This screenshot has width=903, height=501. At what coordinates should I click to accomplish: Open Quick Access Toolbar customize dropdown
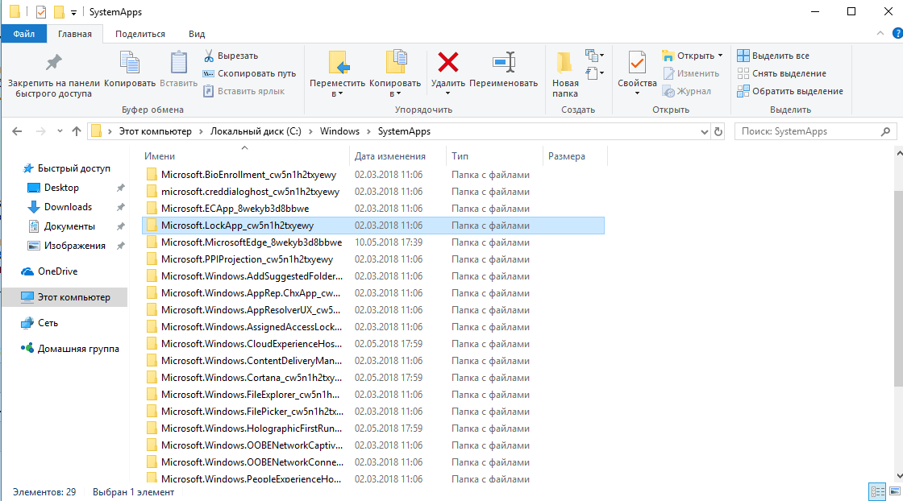73,12
